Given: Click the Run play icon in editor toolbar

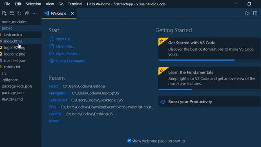Looking at the screenshot, I should pyautogui.click(x=248, y=13).
